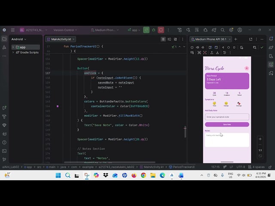This screenshot has height=206, width=275.
Task: Expand the Gradle Scripts tree node
Action: coord(13,52)
